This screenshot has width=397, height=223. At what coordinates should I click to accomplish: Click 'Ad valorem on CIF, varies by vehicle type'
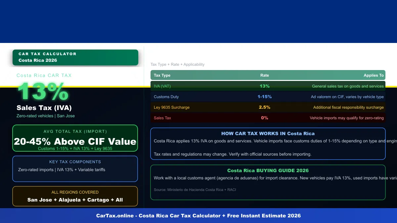point(347,97)
